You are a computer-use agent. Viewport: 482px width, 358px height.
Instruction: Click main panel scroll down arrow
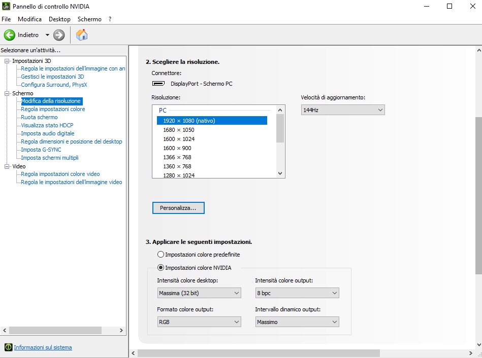(x=478, y=345)
